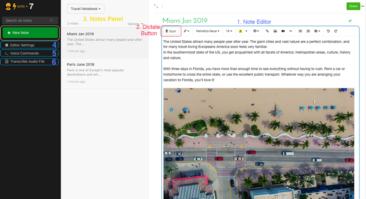Click the green New Note button
The height and width of the screenshot is (199, 366).
(x=30, y=33)
